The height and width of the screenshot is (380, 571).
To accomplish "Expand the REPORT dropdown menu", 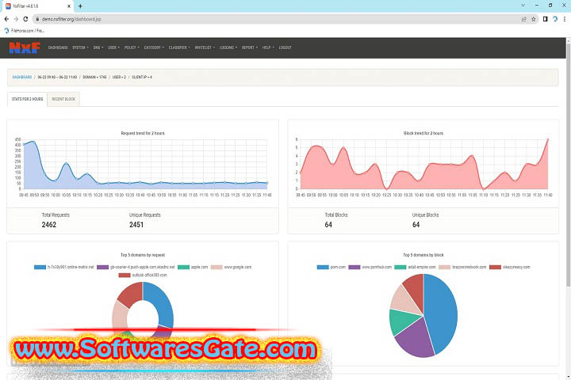I will tap(250, 47).
